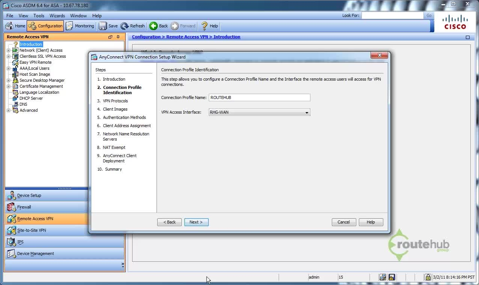The height and width of the screenshot is (285, 479).
Task: Select Host Scan Image in the tree
Action: point(35,74)
